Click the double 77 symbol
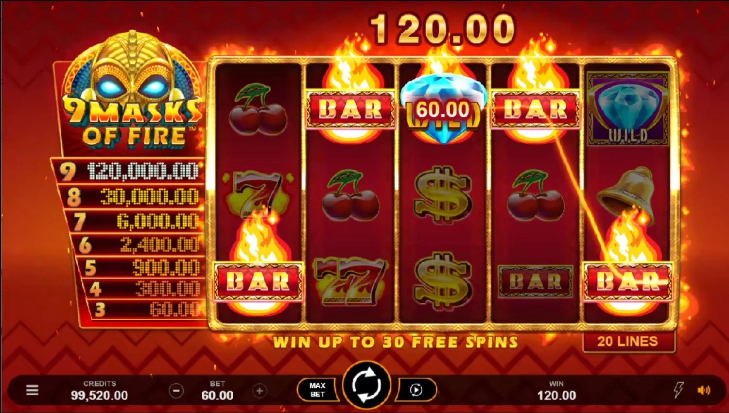This screenshot has width=729, height=413. [350, 281]
